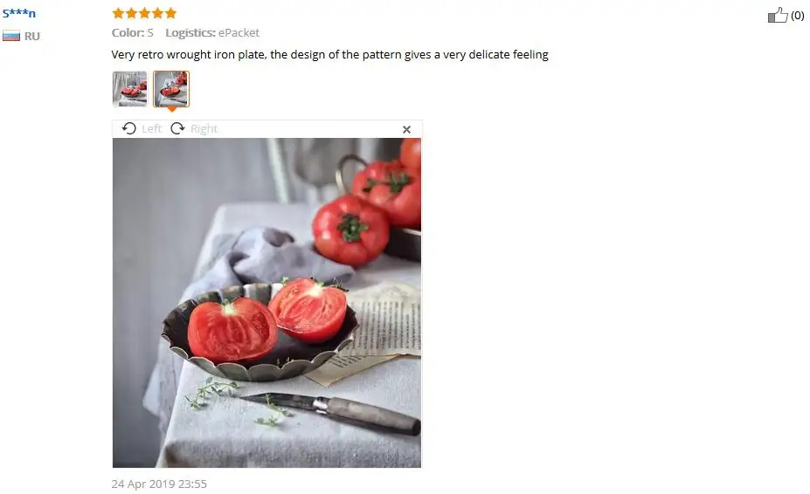
Task: Open reviewer S***n's profile link
Action: (x=19, y=13)
